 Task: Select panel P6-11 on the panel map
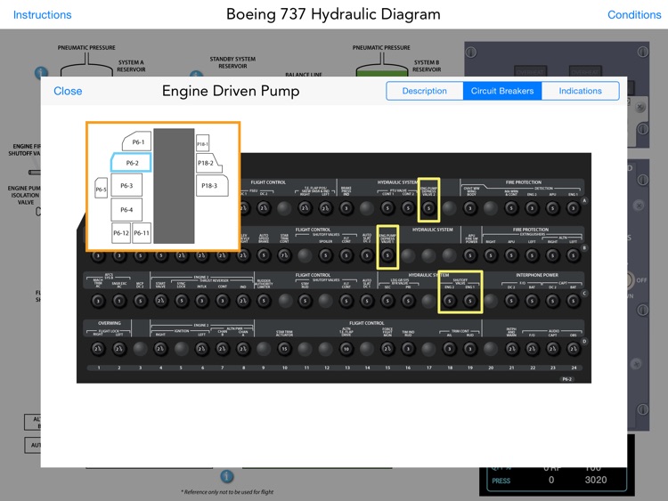pos(142,233)
